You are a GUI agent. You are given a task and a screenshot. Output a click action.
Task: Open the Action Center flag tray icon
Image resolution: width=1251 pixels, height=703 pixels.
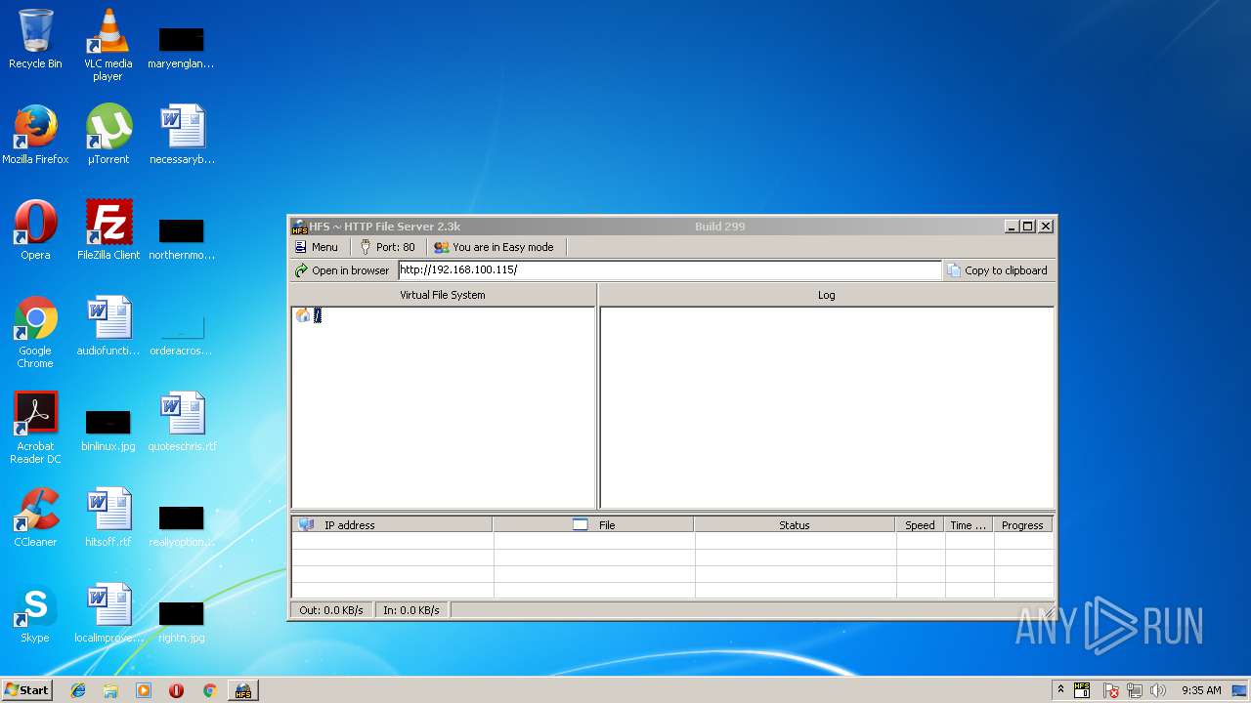click(x=1111, y=690)
